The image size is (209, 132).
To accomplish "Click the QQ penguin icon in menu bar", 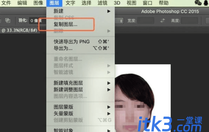I will (206, 3).
